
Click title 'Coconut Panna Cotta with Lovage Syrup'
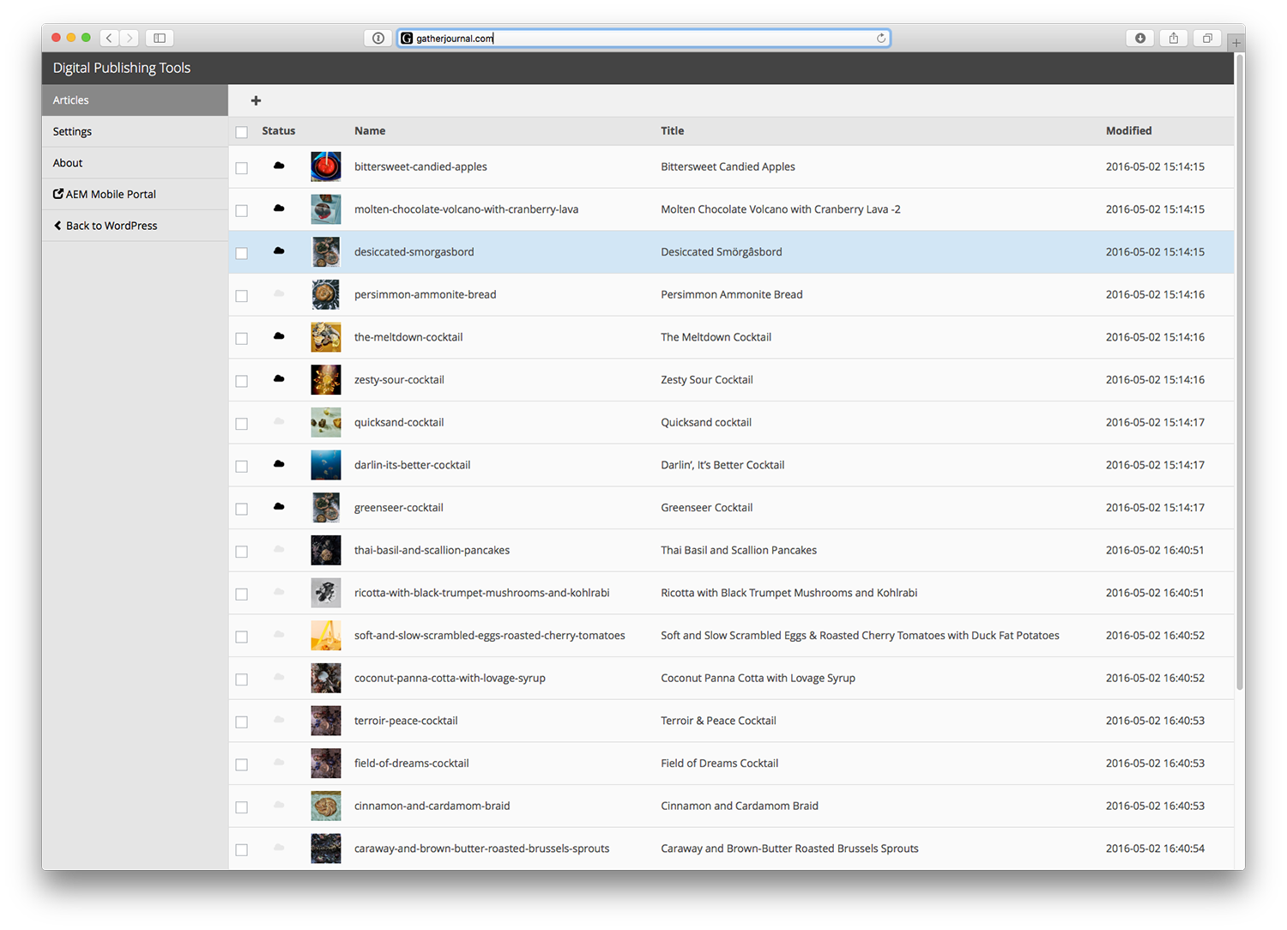point(758,678)
